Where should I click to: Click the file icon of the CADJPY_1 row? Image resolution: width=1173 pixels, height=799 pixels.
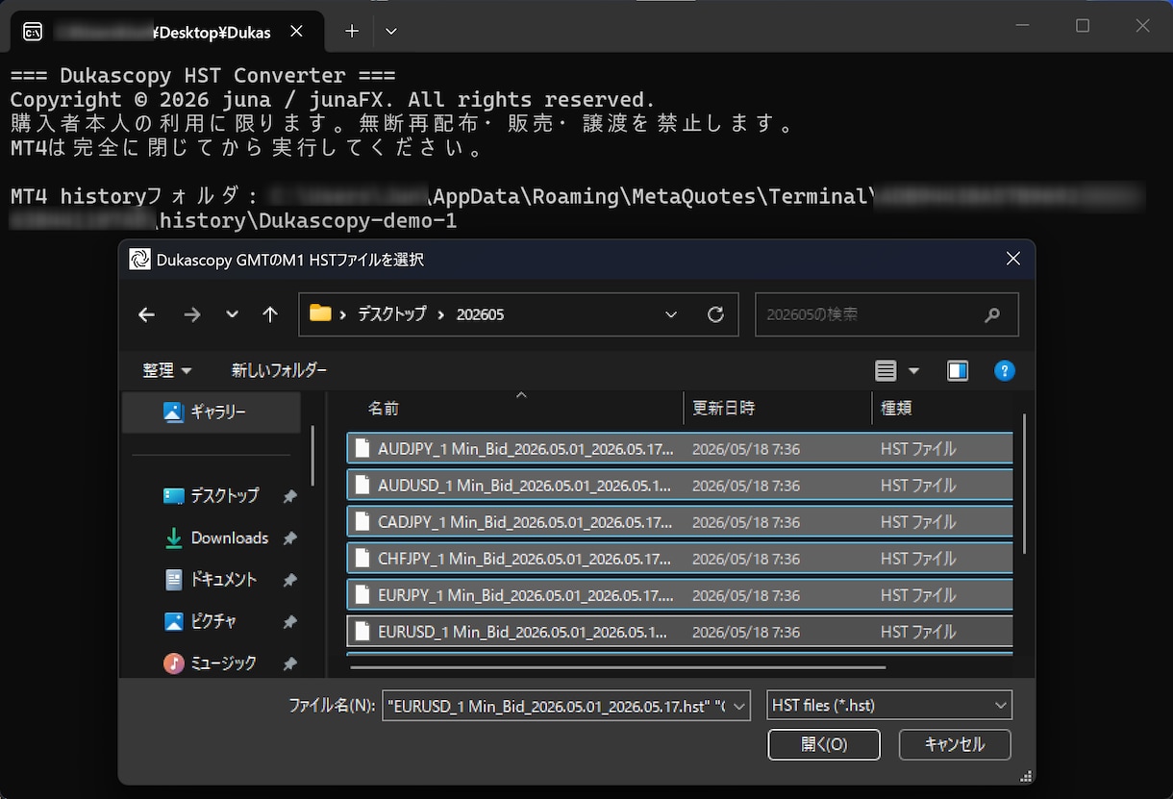[362, 521]
